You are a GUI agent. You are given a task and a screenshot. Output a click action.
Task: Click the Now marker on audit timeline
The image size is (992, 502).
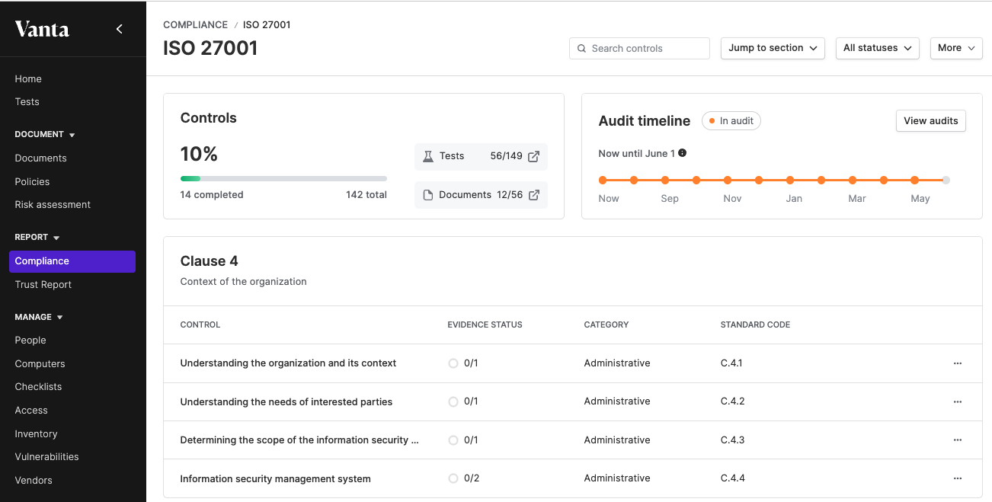click(603, 181)
